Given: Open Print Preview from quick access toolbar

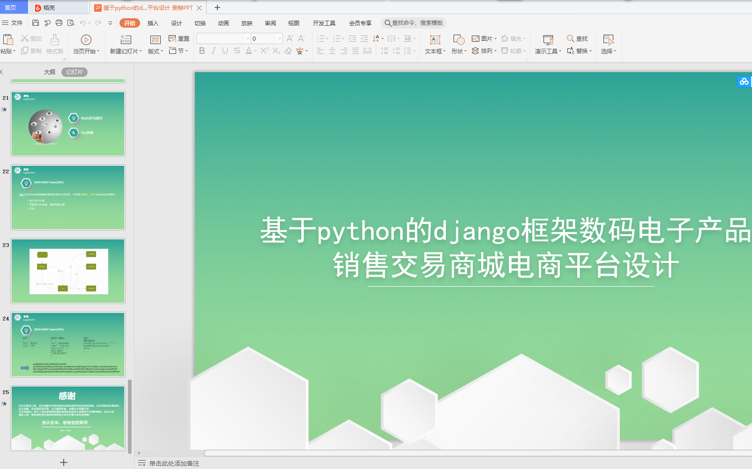Looking at the screenshot, I should (71, 23).
